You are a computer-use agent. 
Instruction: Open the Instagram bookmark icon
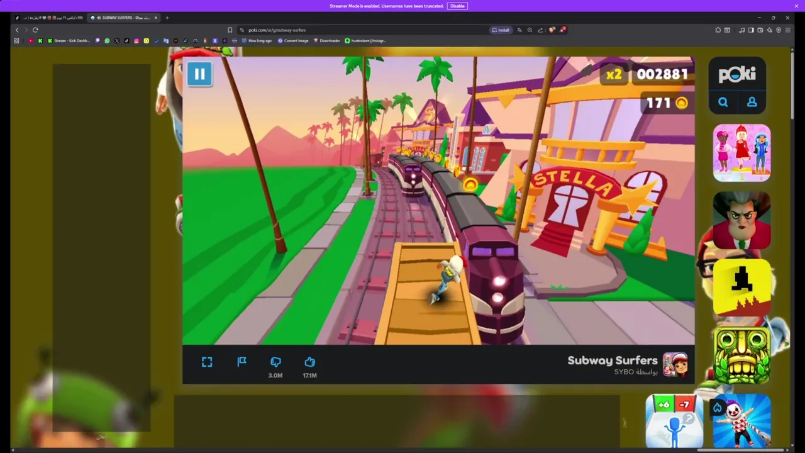coord(136,41)
